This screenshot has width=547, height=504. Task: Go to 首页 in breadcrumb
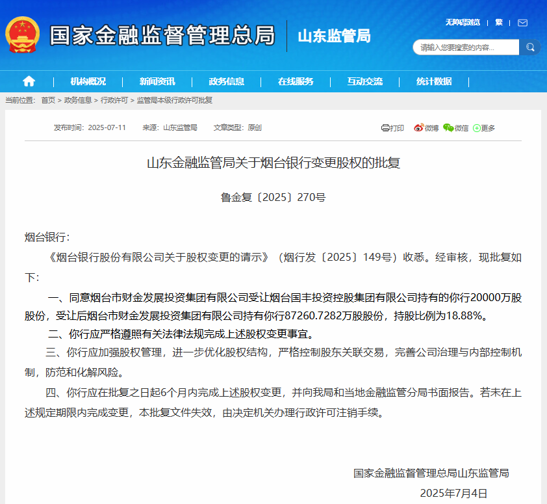pos(48,100)
